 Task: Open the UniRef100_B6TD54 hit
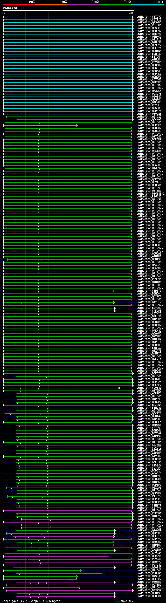tap(149, 57)
